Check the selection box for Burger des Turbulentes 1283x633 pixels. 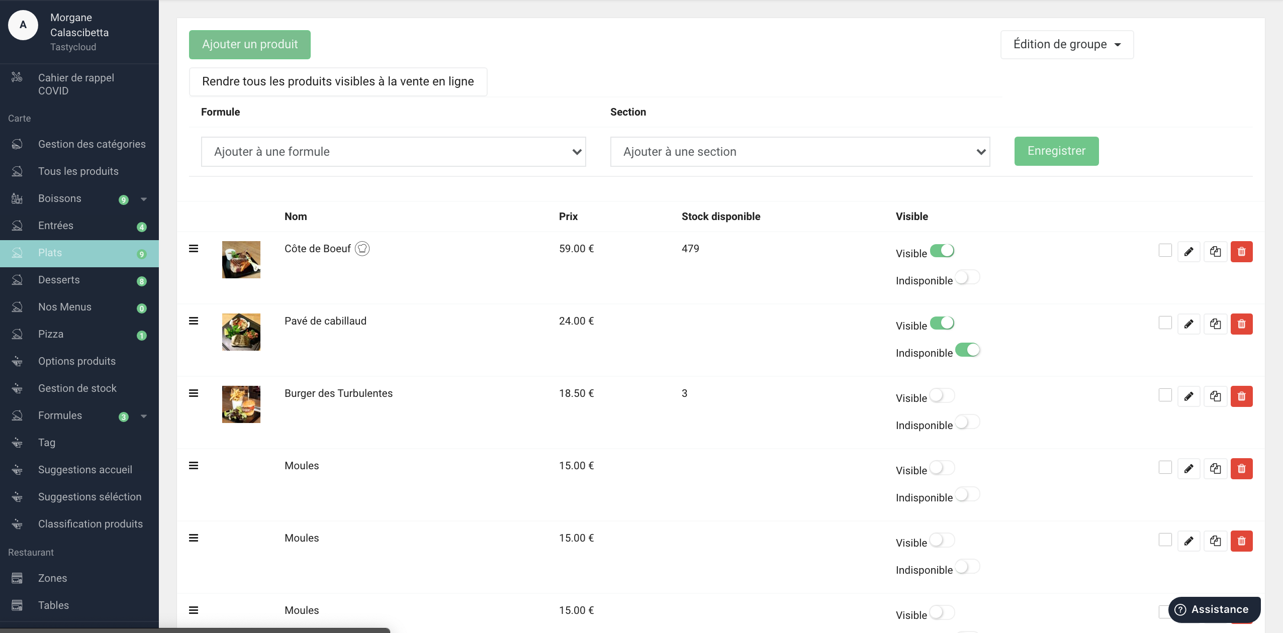(x=1165, y=395)
